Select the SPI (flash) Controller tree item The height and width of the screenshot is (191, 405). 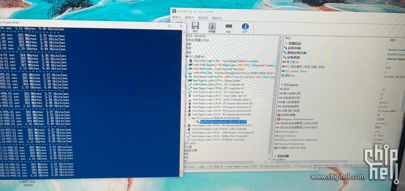pyautogui.click(x=218, y=140)
